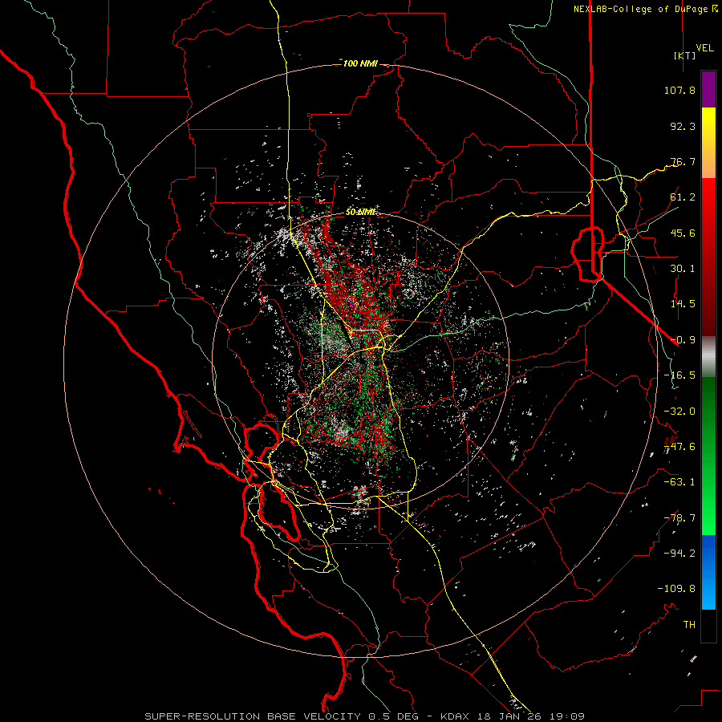Click the blue segment of the color bar
The height and width of the screenshot is (722, 722).
click(x=708, y=572)
